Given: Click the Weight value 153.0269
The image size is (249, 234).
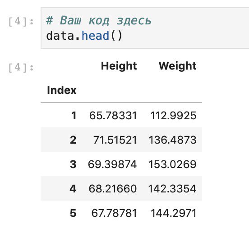Looking at the screenshot, I should pos(173,164).
